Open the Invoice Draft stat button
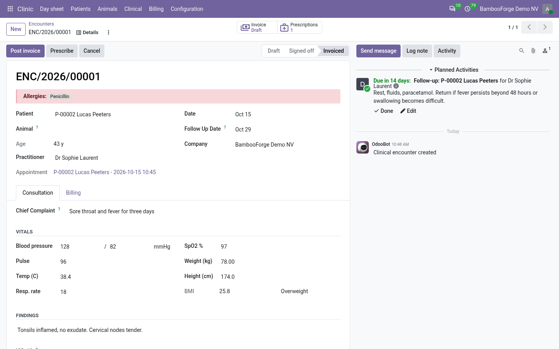Image resolution: width=559 pixels, height=349 pixels. 257,27
